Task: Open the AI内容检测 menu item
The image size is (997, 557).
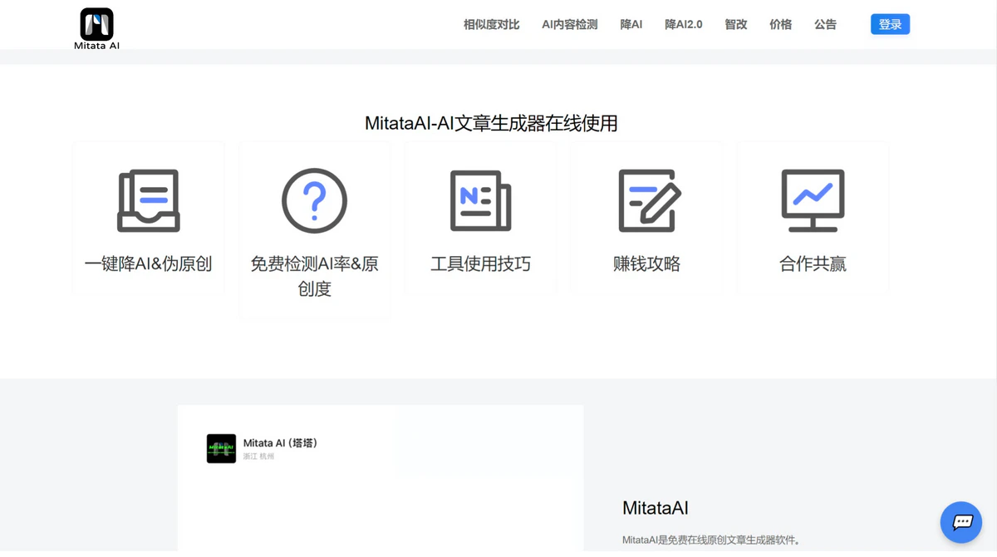Action: point(569,25)
